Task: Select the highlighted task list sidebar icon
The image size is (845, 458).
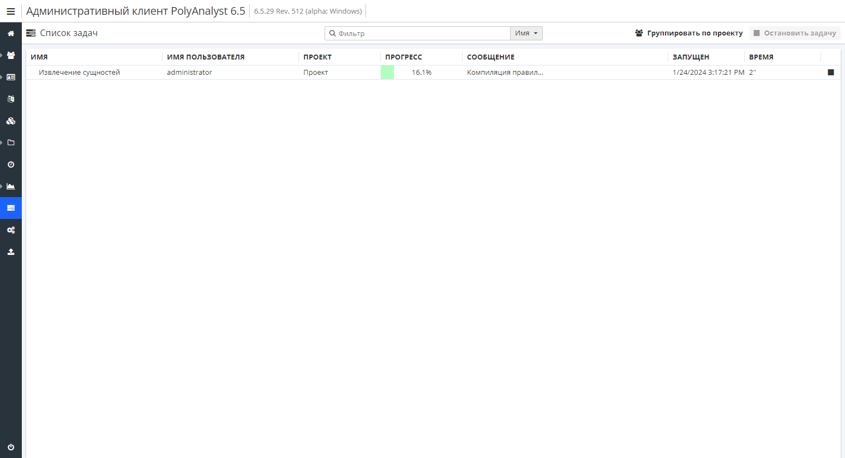Action: click(x=11, y=208)
